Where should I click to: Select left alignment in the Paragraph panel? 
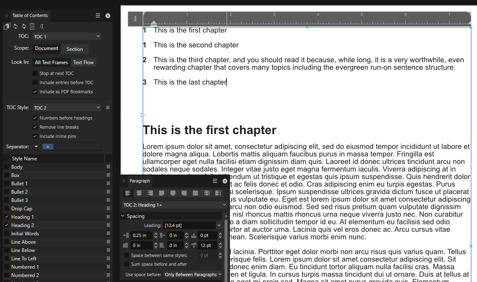128,193
